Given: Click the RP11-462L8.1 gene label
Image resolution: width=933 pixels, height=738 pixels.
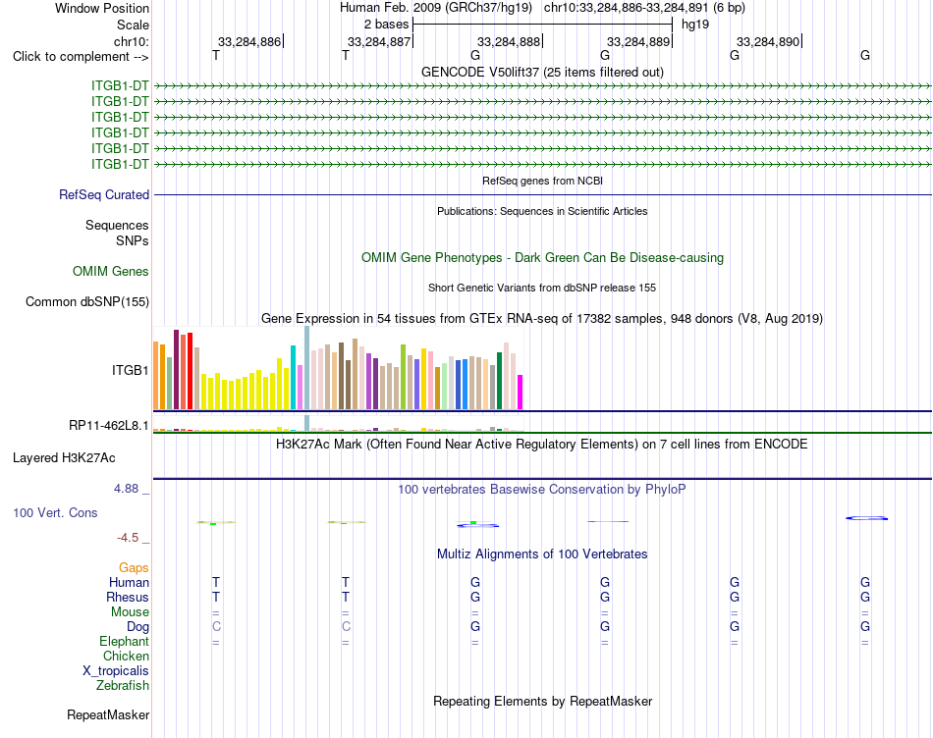Looking at the screenshot, I should [x=109, y=425].
